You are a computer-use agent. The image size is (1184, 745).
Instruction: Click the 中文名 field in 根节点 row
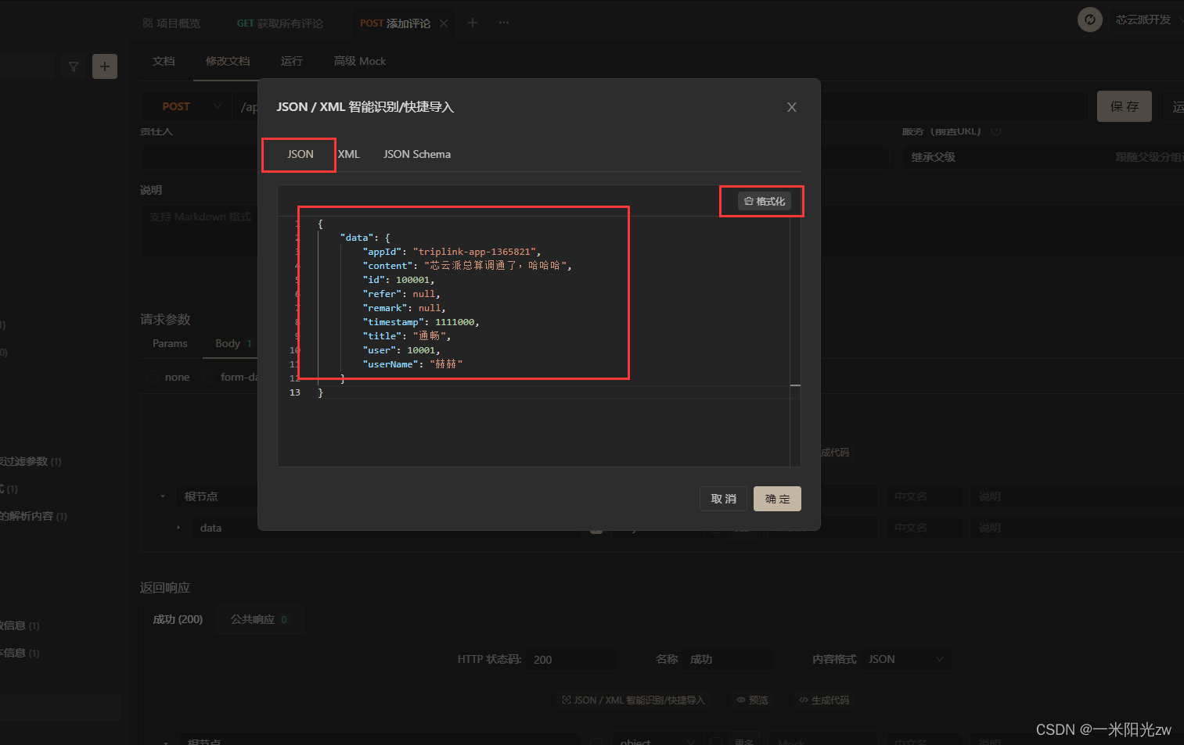[x=923, y=496]
